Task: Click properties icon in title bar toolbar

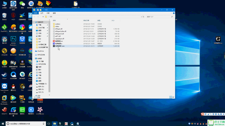Action: [38, 10]
